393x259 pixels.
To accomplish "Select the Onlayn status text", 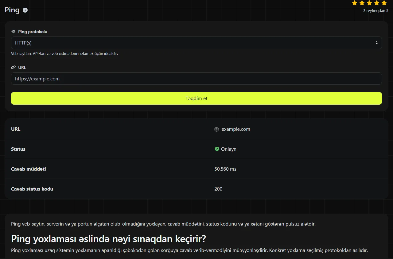I will (x=229, y=149).
